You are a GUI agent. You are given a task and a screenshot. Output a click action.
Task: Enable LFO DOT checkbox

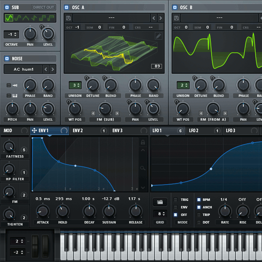[x=199, y=222]
